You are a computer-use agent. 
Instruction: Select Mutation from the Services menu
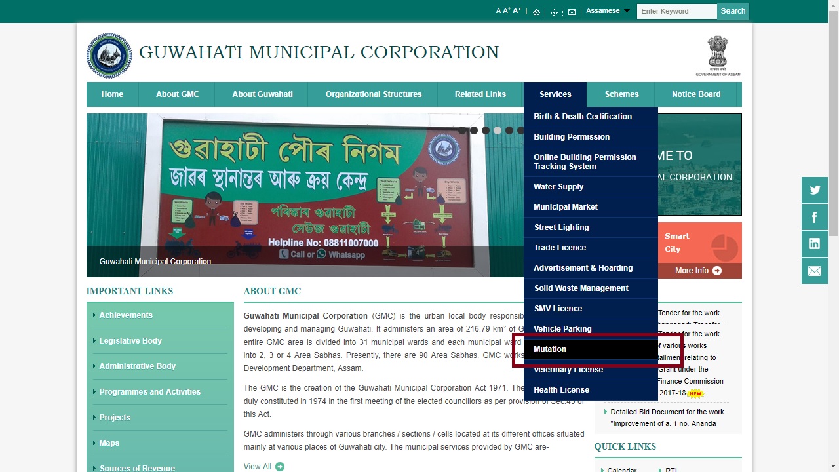[550, 349]
